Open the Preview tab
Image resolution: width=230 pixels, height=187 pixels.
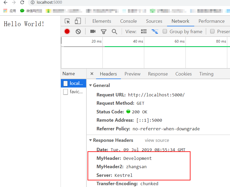[132, 74]
